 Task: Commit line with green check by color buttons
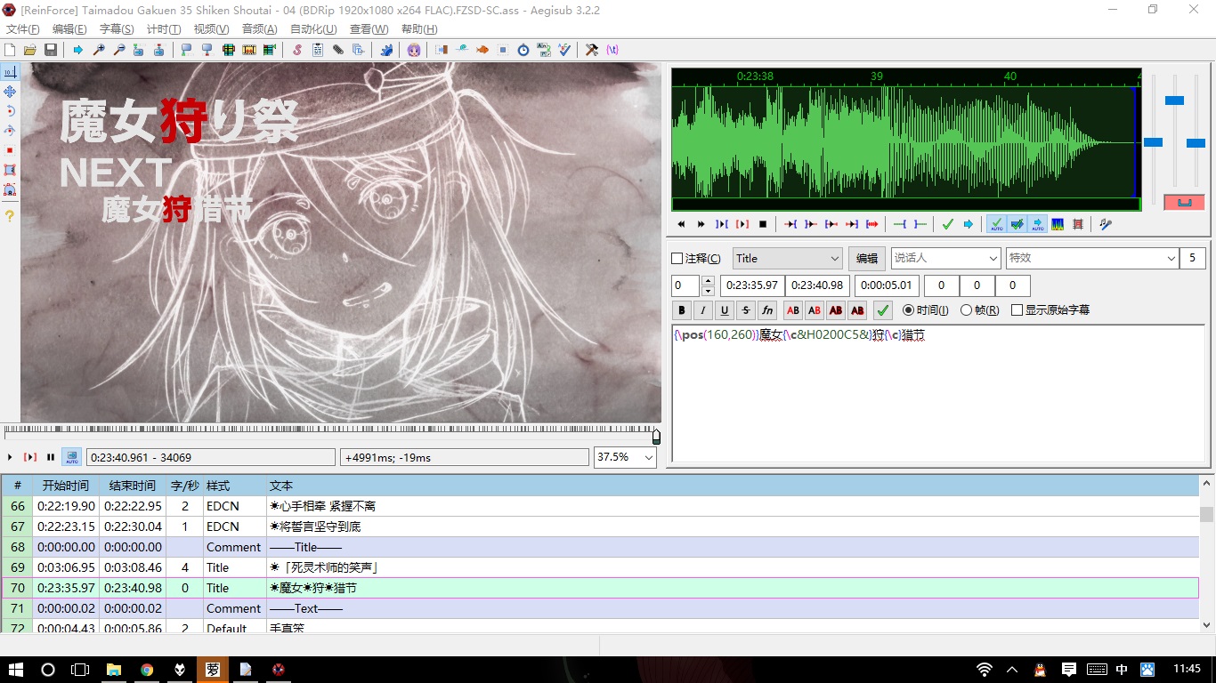tap(883, 310)
